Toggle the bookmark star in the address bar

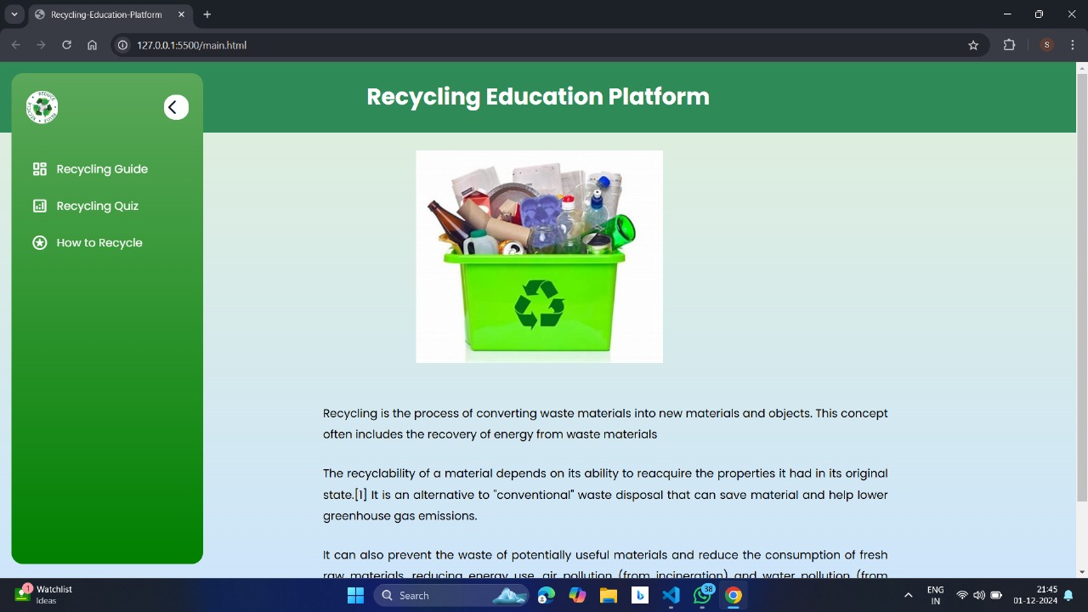pos(972,45)
